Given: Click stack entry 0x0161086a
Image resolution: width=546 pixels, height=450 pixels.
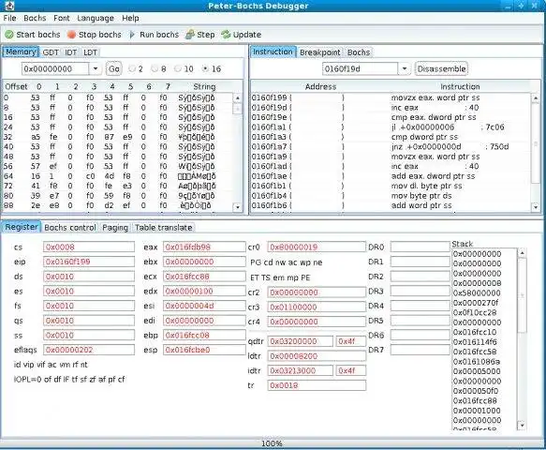Looking at the screenshot, I should click(x=477, y=362).
